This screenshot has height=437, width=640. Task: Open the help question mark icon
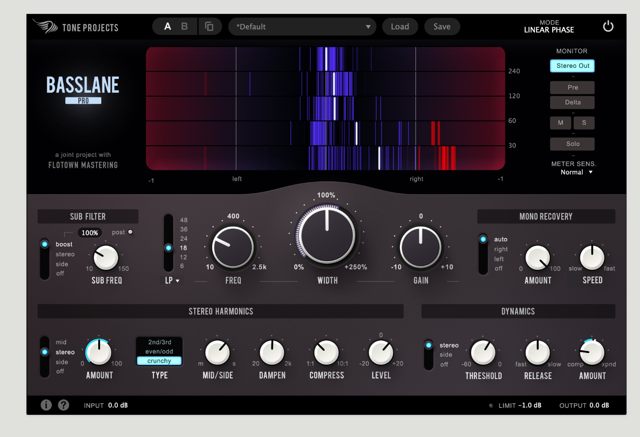pos(64,405)
